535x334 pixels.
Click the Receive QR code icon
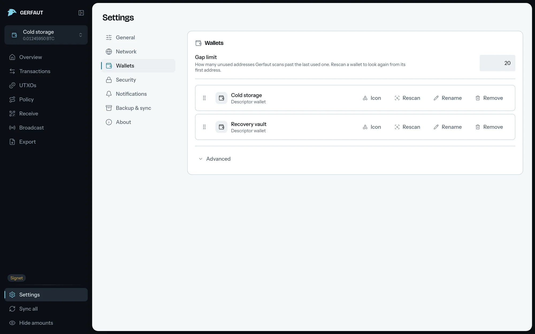click(12, 114)
